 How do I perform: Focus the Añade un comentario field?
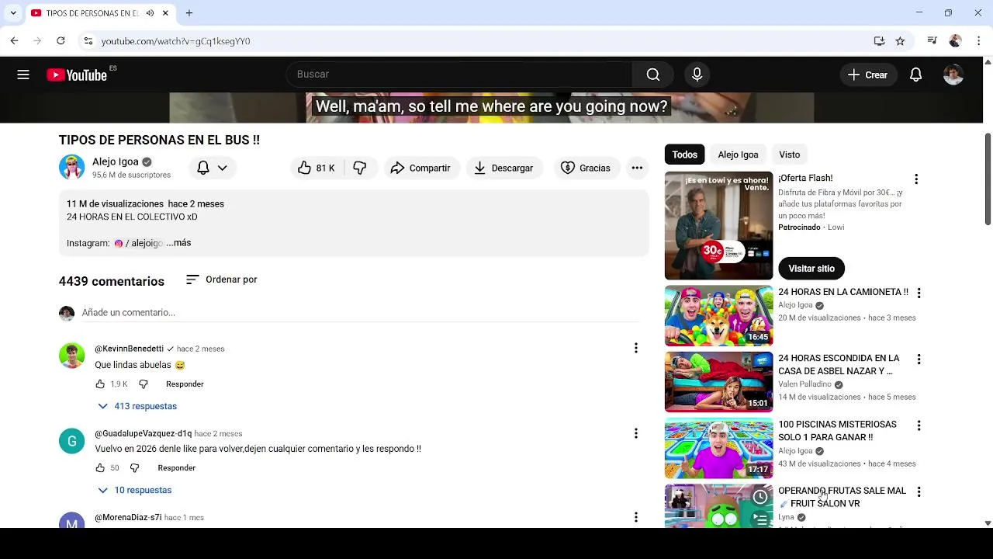[x=360, y=313]
